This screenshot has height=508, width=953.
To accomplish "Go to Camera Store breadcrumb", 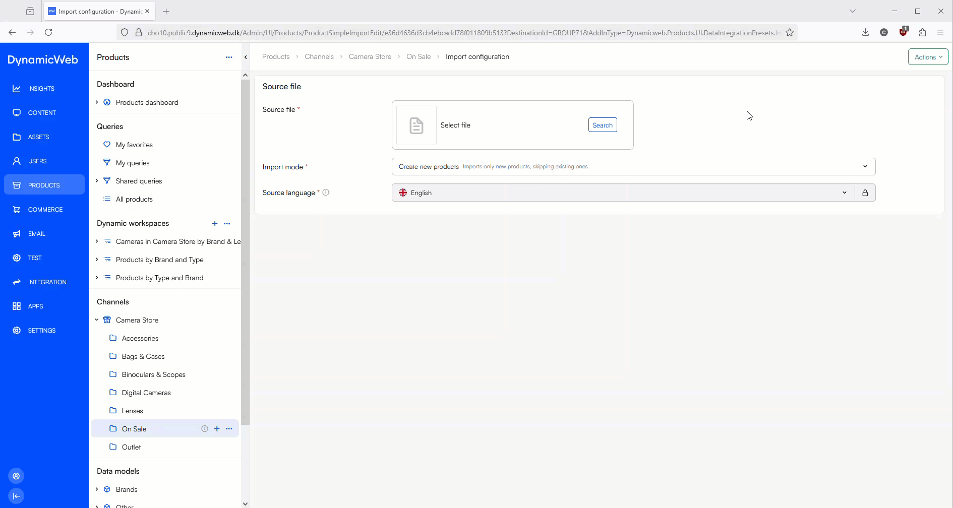I will click(370, 57).
